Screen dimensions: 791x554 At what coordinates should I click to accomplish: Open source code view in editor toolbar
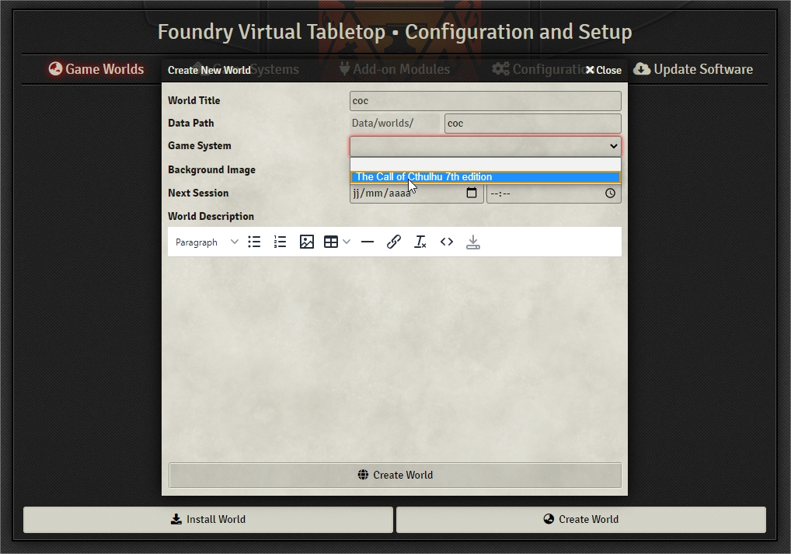[447, 242]
